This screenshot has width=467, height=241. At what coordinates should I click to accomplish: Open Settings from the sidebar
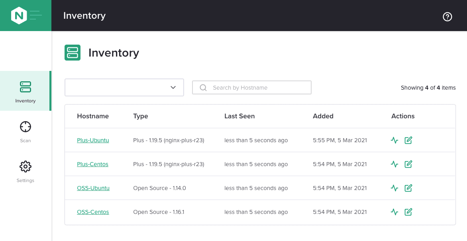pyautogui.click(x=25, y=167)
